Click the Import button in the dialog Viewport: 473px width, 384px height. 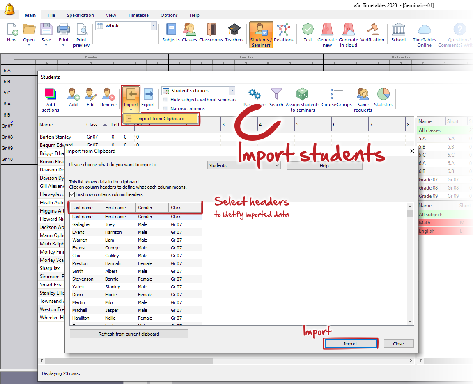coord(351,344)
